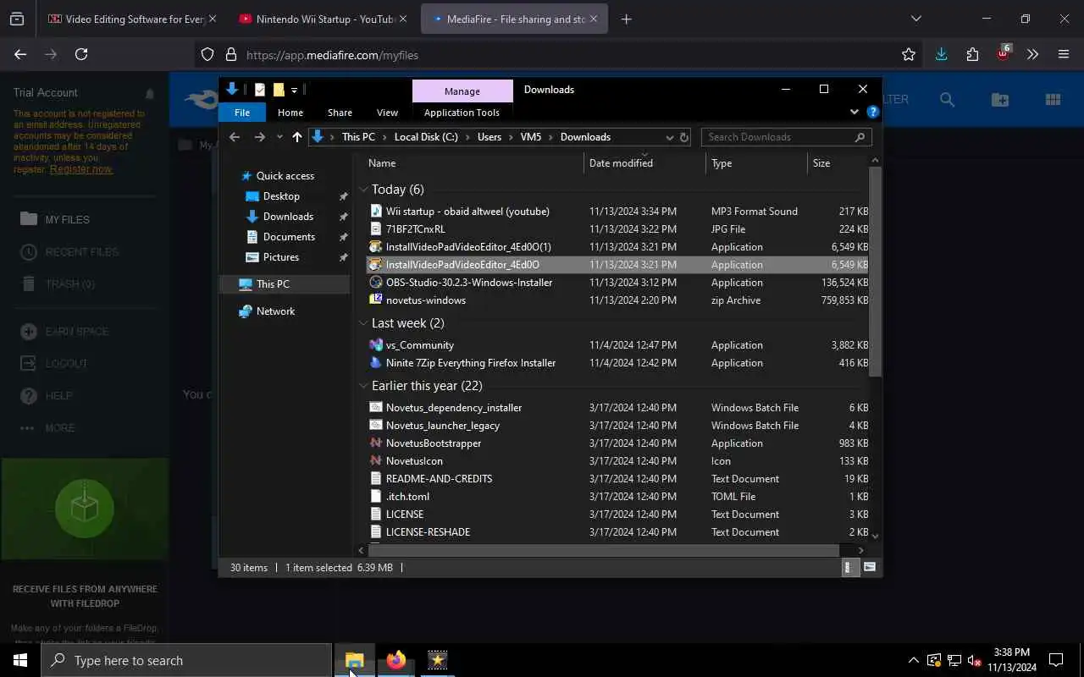Image resolution: width=1084 pixels, height=677 pixels.
Task: Go back in Firefox browser
Action: (20, 54)
